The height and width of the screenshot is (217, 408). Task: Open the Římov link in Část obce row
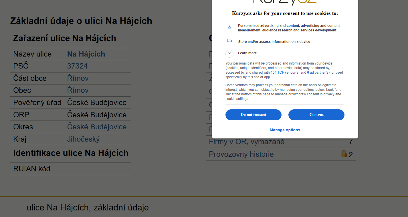point(78,78)
